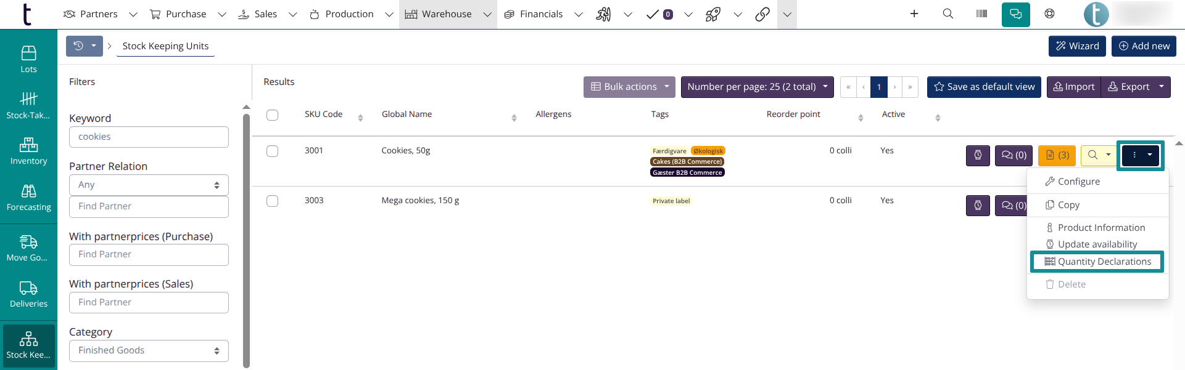Open the Lots sidebar icon

point(28,59)
